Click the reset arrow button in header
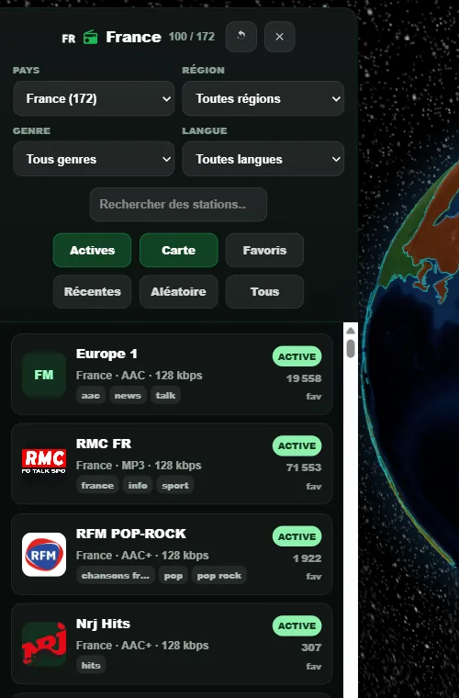The height and width of the screenshot is (698, 459). [241, 37]
